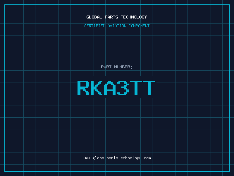Click the RKA3TT part number

116,88
